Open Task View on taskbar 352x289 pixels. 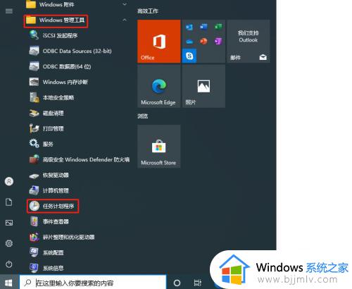[x=198, y=283]
